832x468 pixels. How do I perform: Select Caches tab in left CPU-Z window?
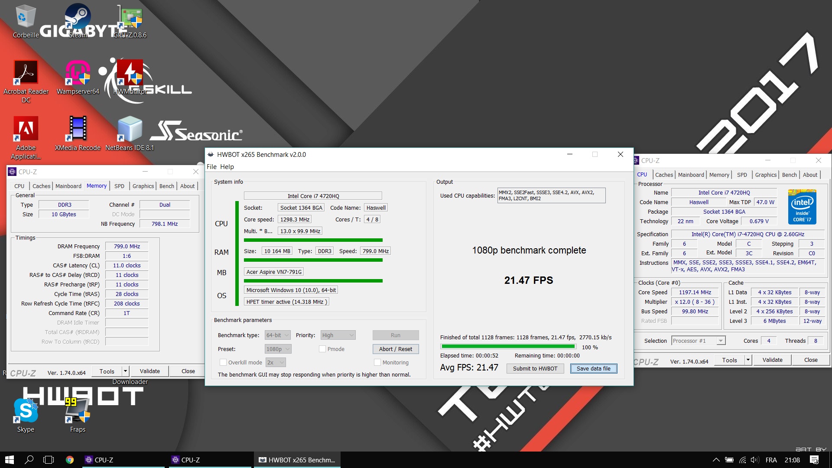tap(41, 186)
